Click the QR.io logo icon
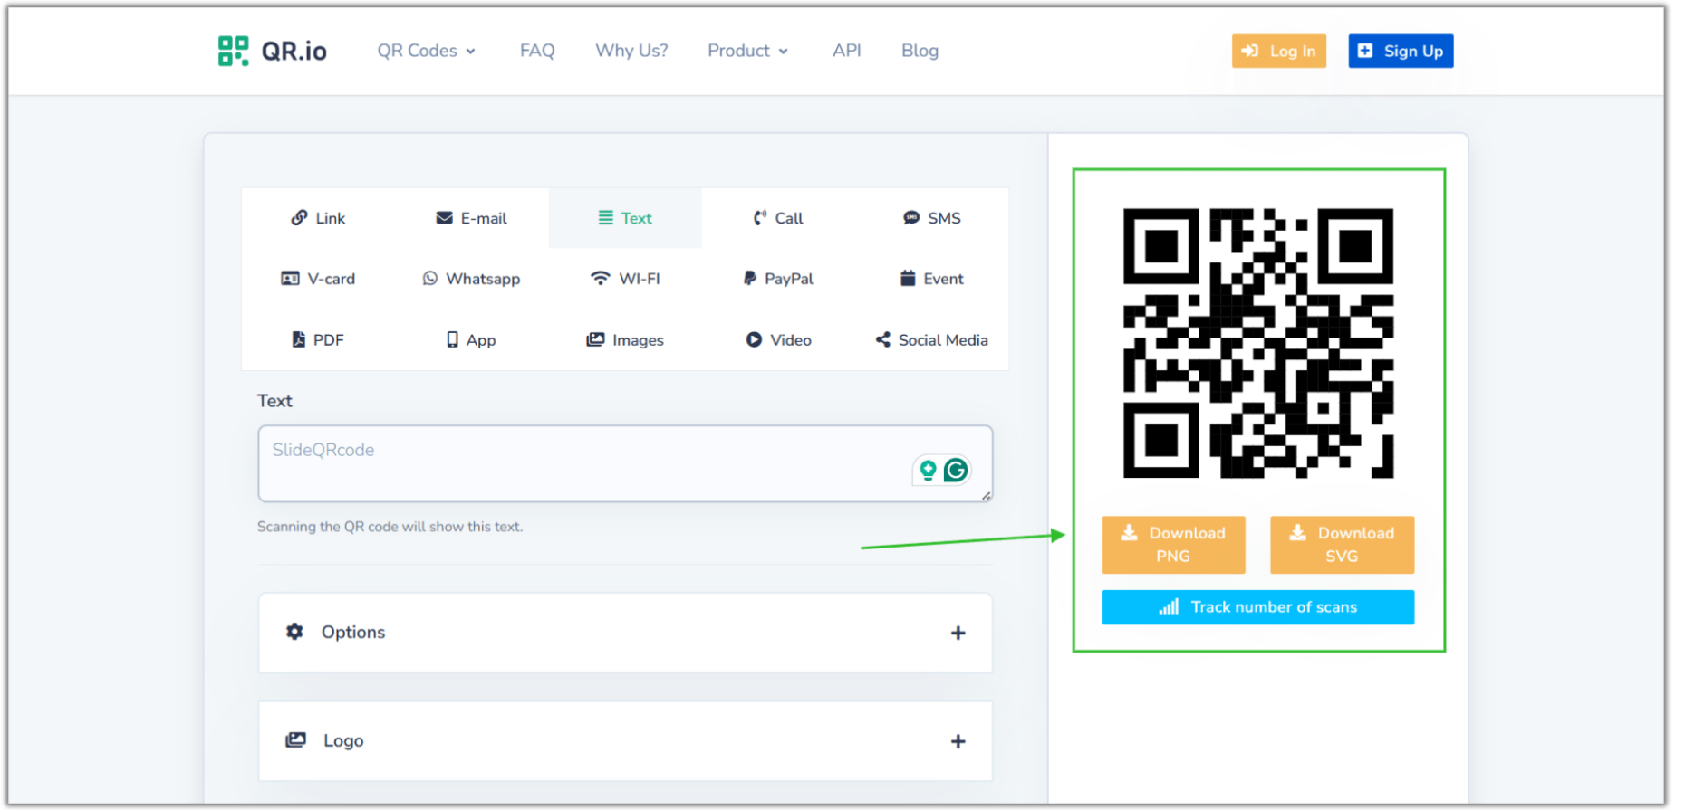Viewport: 1685px width, 810px height. pyautogui.click(x=233, y=51)
